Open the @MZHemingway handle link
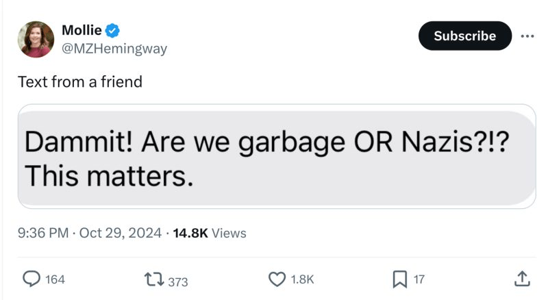This screenshot has width=548, height=300. coord(114,48)
